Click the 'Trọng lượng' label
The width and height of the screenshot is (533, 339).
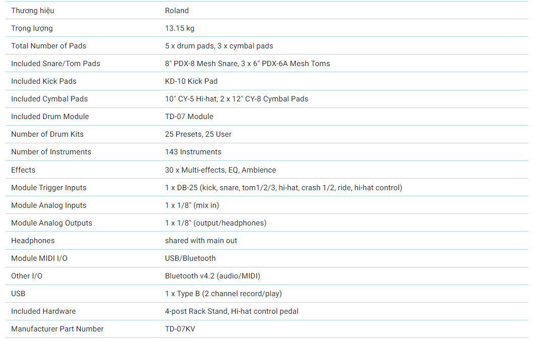[32, 29]
